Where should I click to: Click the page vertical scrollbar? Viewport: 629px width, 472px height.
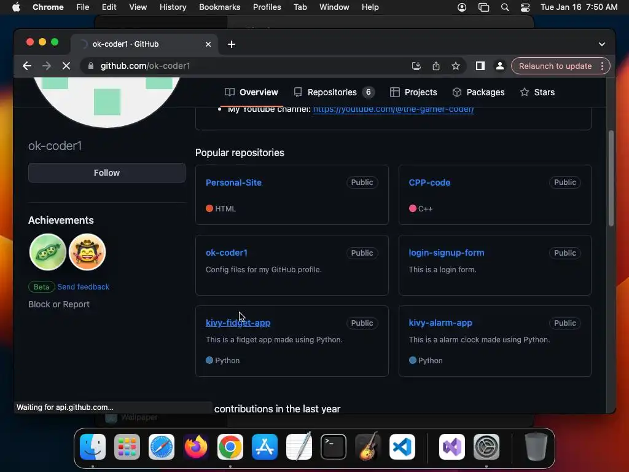pyautogui.click(x=611, y=179)
